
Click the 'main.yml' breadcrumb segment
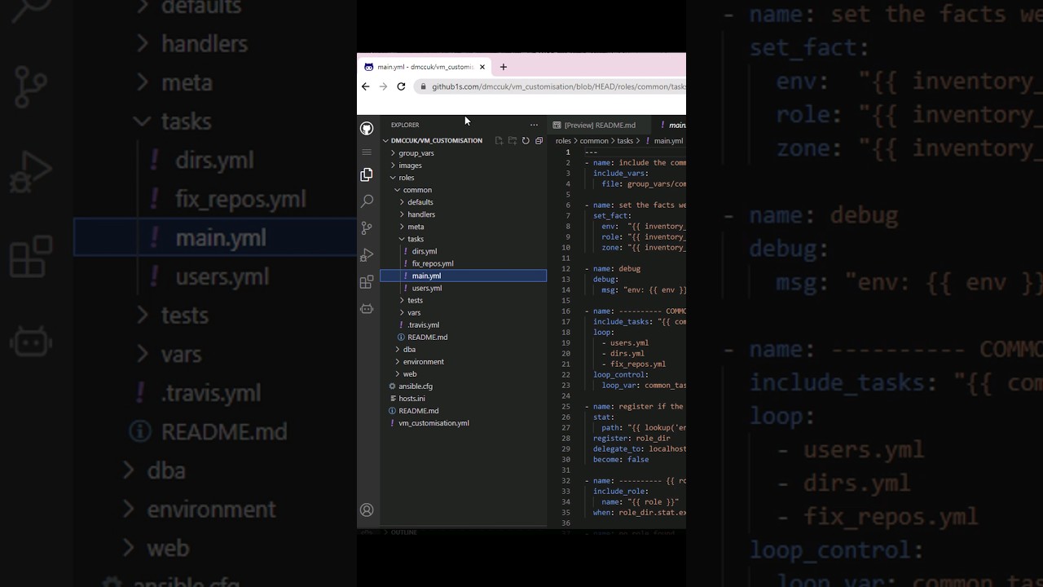pyautogui.click(x=668, y=140)
